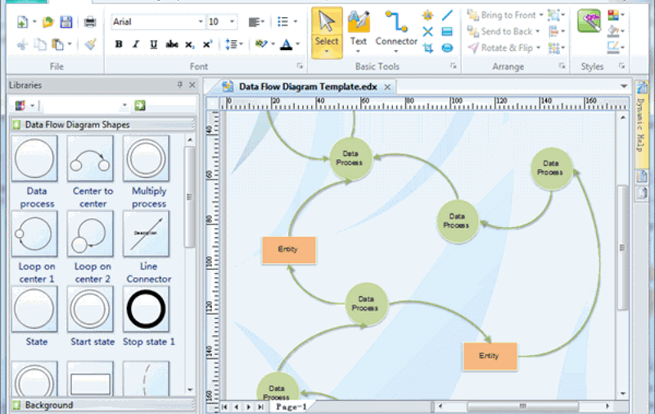Click the font color A swatch
655x414 pixels.
pyautogui.click(x=286, y=44)
